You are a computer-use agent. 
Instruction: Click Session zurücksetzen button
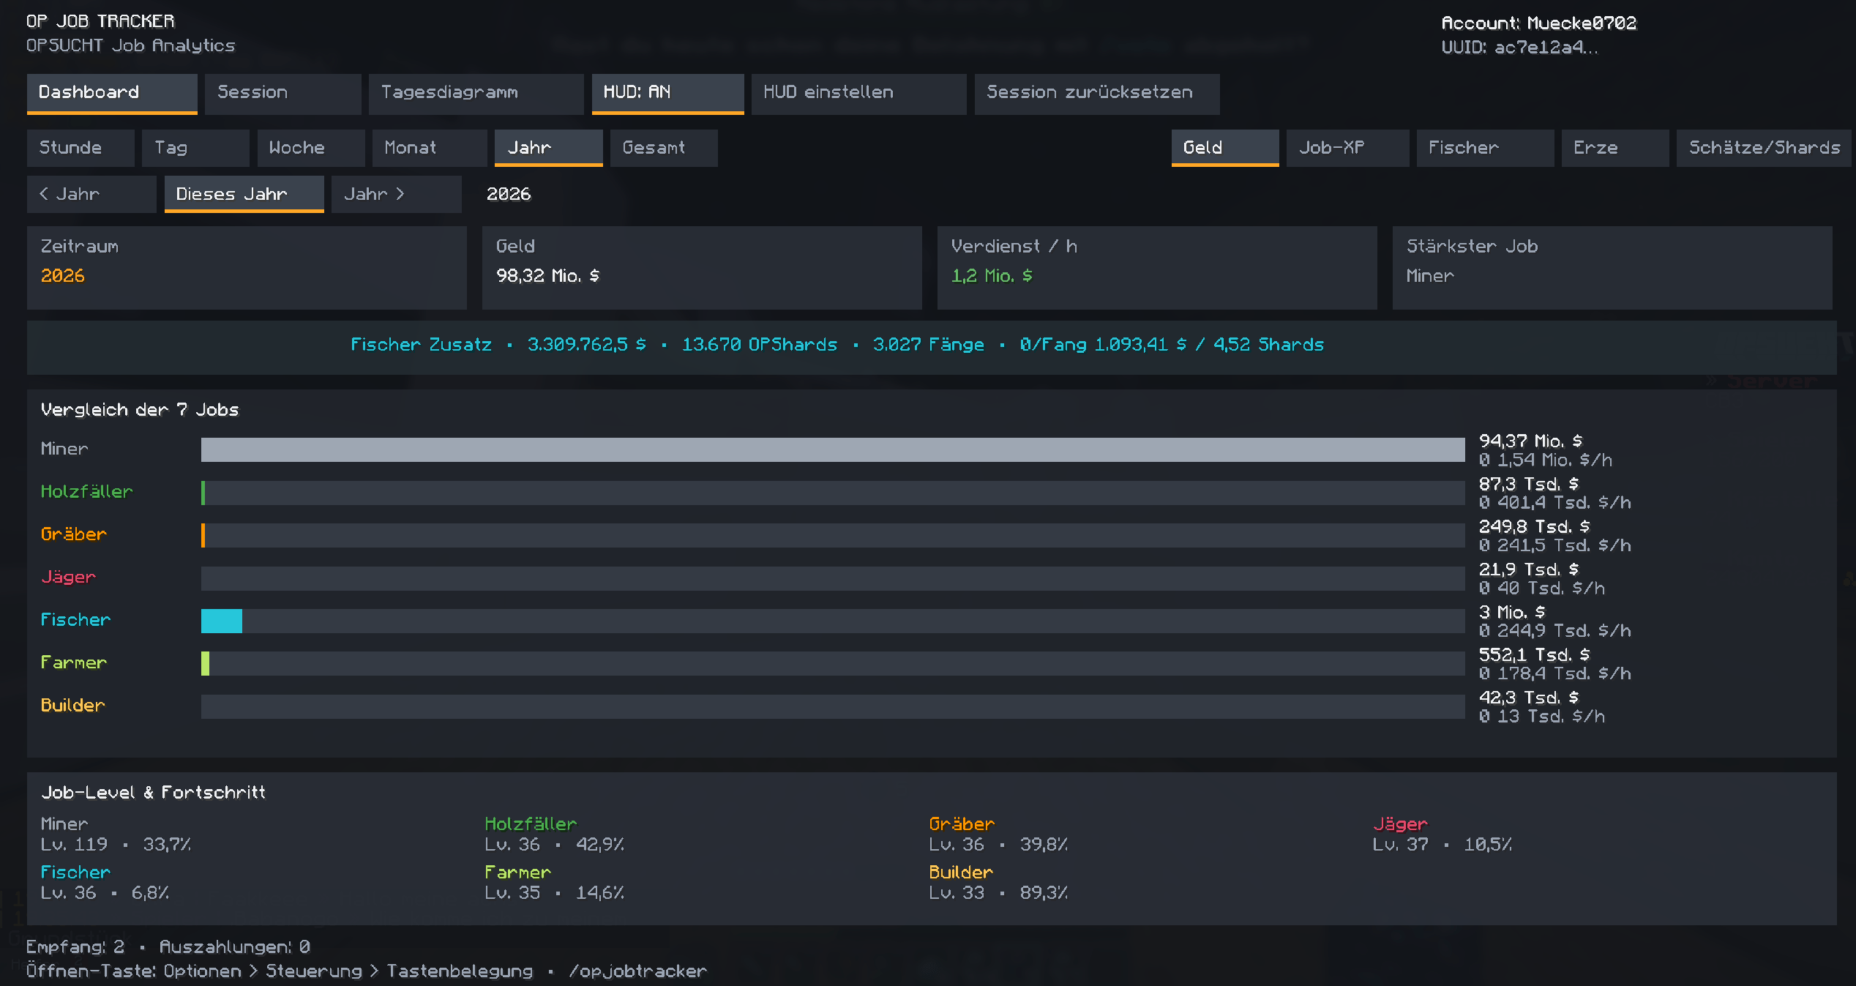point(1097,93)
